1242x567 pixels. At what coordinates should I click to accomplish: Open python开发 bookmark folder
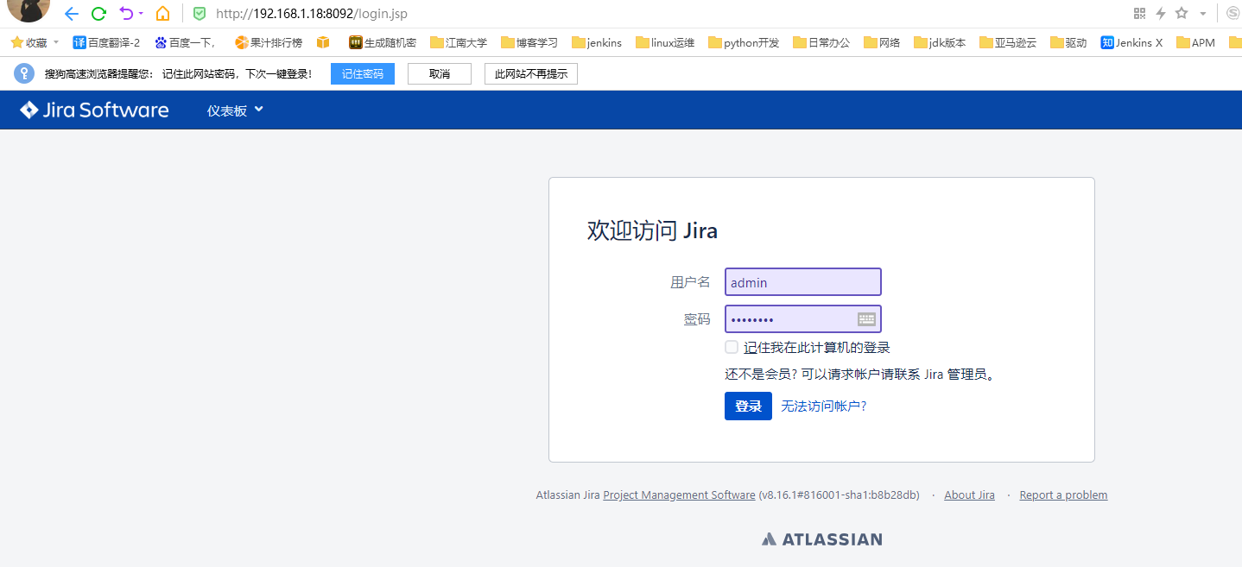744,42
